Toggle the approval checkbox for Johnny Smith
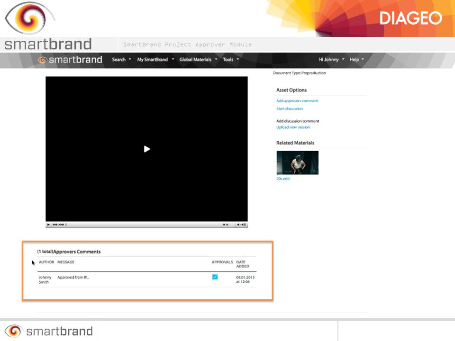Image resolution: width=455 pixels, height=341 pixels. (x=215, y=277)
